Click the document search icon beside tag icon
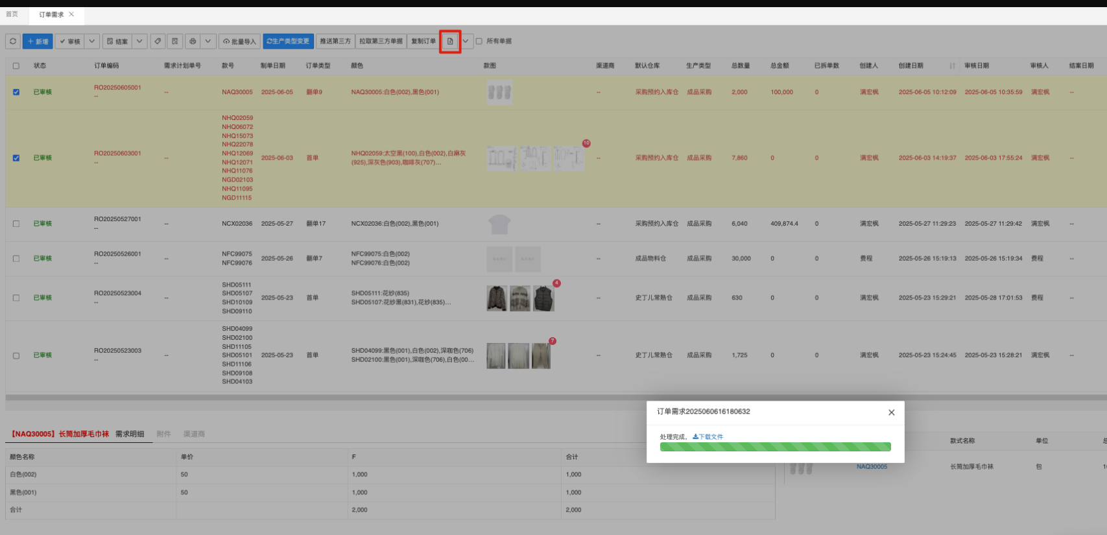 coord(175,42)
